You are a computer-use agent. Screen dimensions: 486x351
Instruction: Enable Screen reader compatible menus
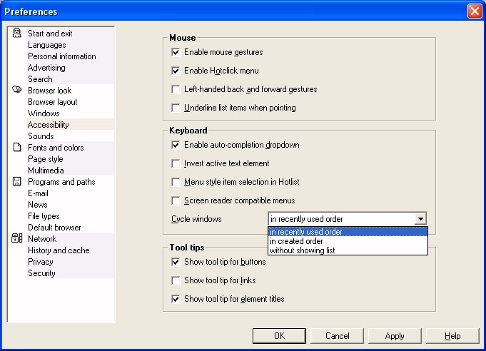point(176,200)
